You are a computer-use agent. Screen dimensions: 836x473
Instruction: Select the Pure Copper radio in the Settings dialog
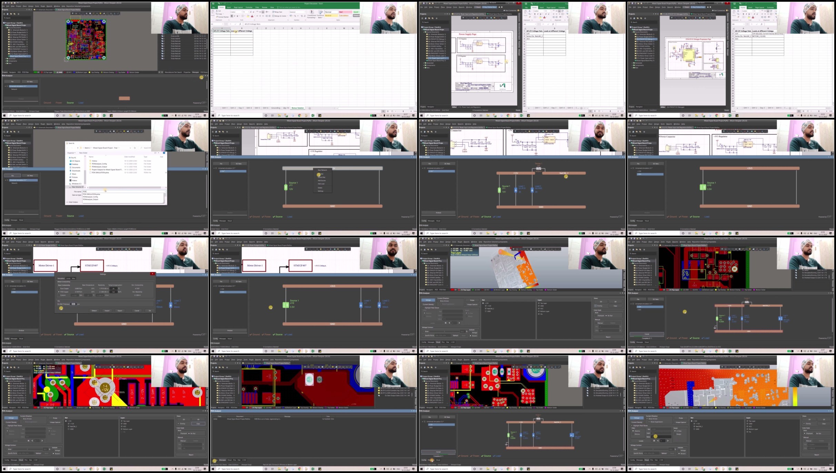pyautogui.click(x=59, y=288)
